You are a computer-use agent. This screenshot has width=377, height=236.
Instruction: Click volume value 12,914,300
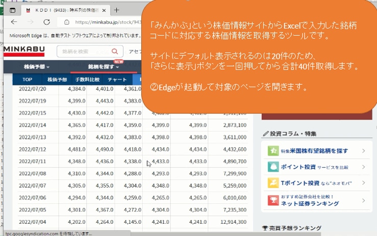click(x=234, y=222)
